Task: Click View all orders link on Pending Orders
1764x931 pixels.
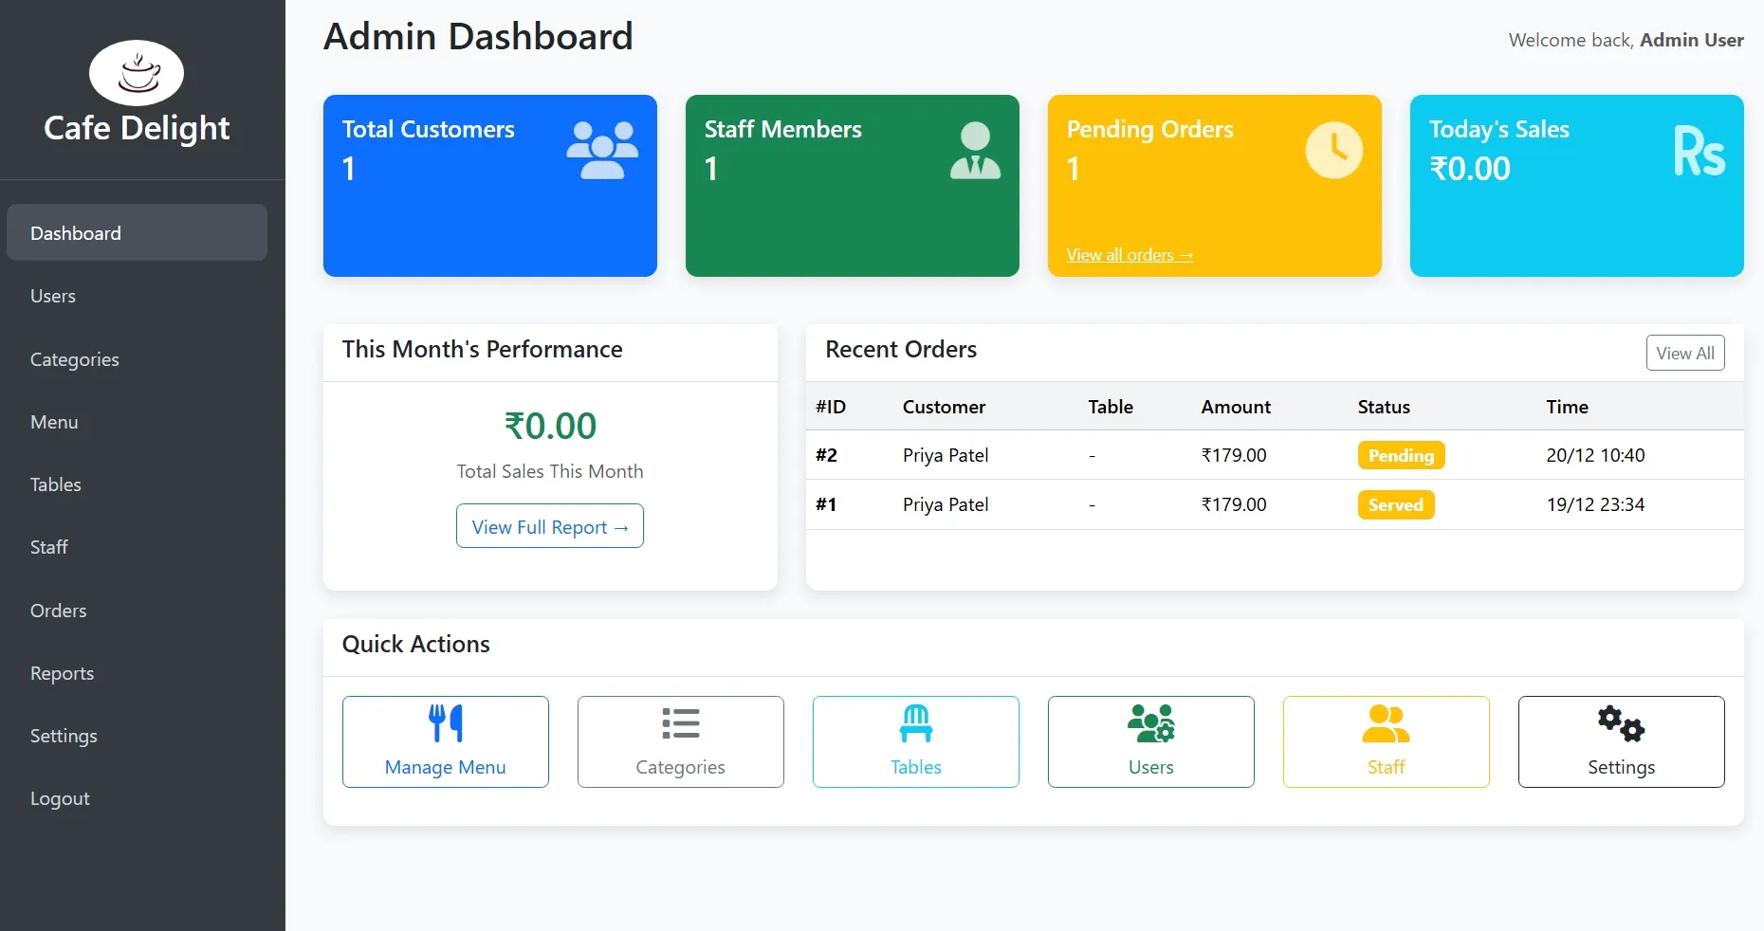Action: [x=1129, y=255]
